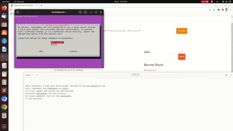Click the orange YouTube button
This screenshot has width=233, height=131.
click(182, 31)
